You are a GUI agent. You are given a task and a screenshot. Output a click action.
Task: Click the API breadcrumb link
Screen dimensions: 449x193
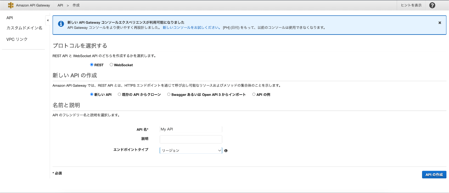tap(60, 5)
